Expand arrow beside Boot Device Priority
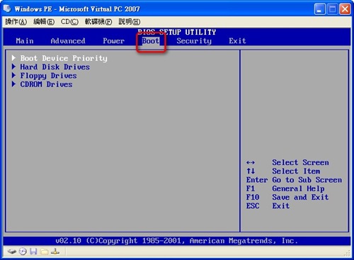Screen dimensions: 354x260 click(13, 58)
